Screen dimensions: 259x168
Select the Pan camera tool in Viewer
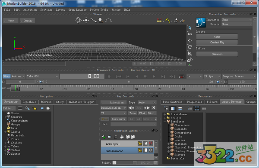86,20
